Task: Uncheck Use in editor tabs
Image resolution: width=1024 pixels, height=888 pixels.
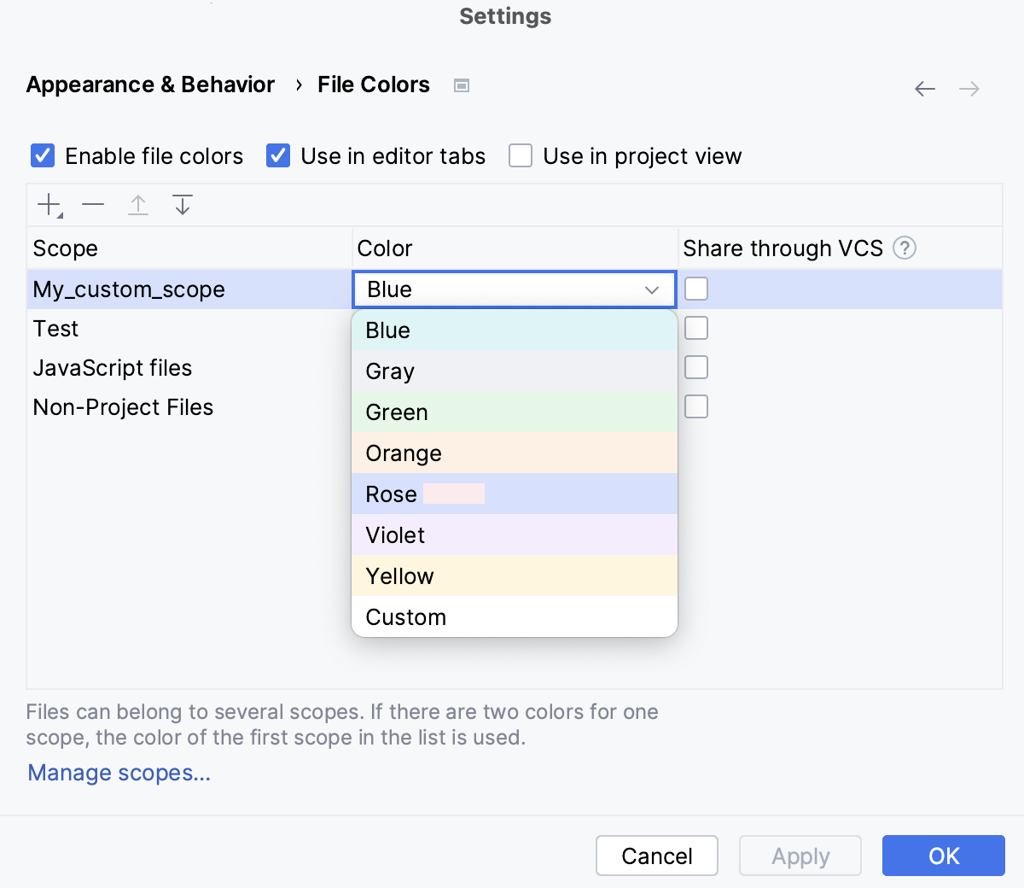Action: (x=278, y=156)
